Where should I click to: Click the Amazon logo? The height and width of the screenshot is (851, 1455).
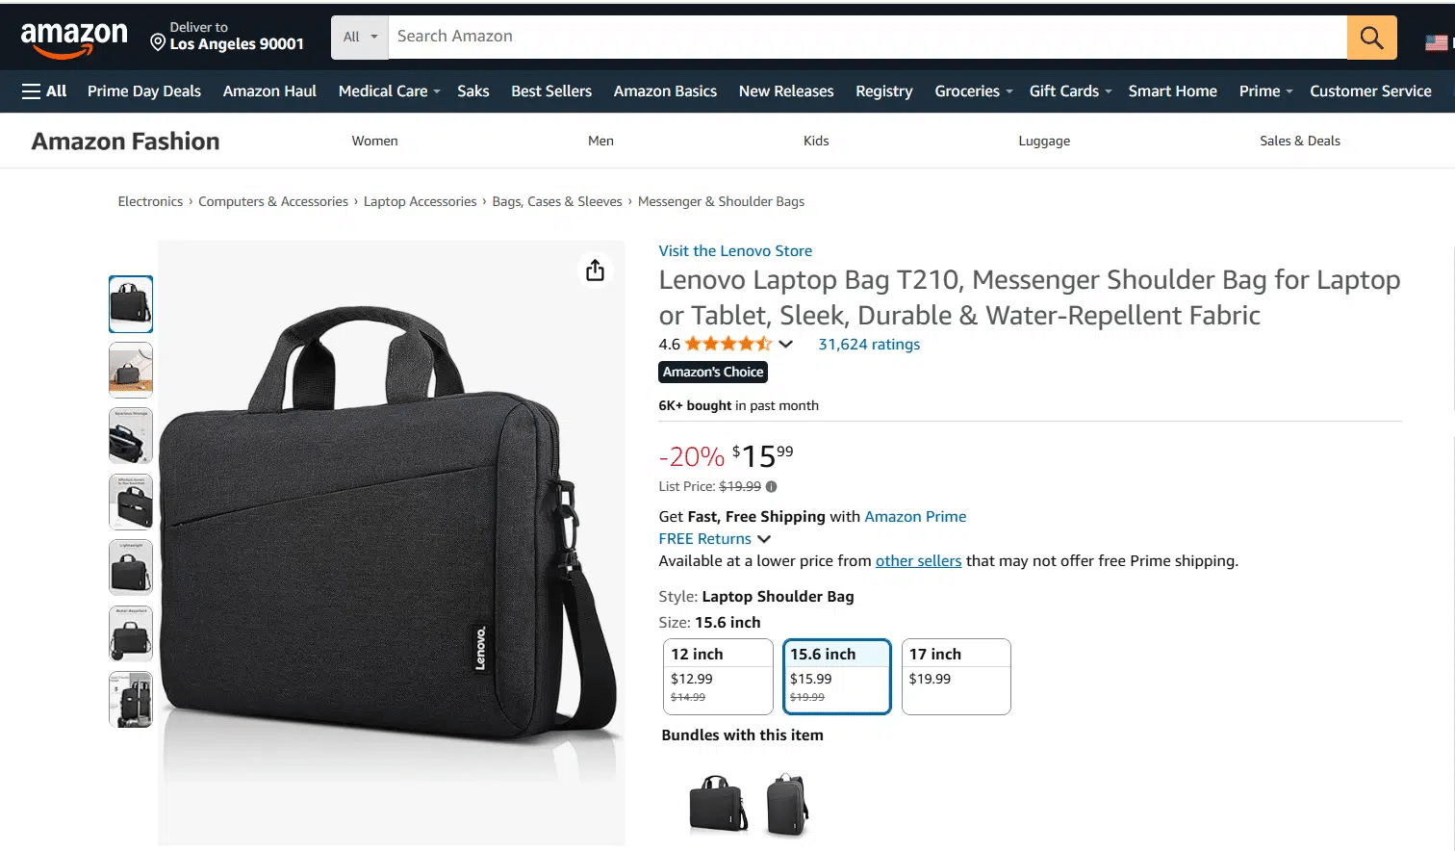point(74,39)
